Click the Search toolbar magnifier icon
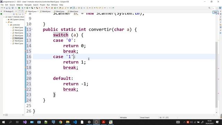Viewport: 222px width, 125px height. coord(209,8)
